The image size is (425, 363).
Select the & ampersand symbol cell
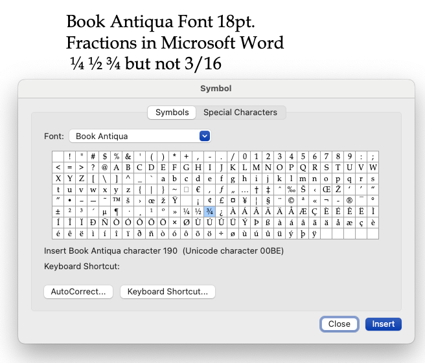point(128,157)
